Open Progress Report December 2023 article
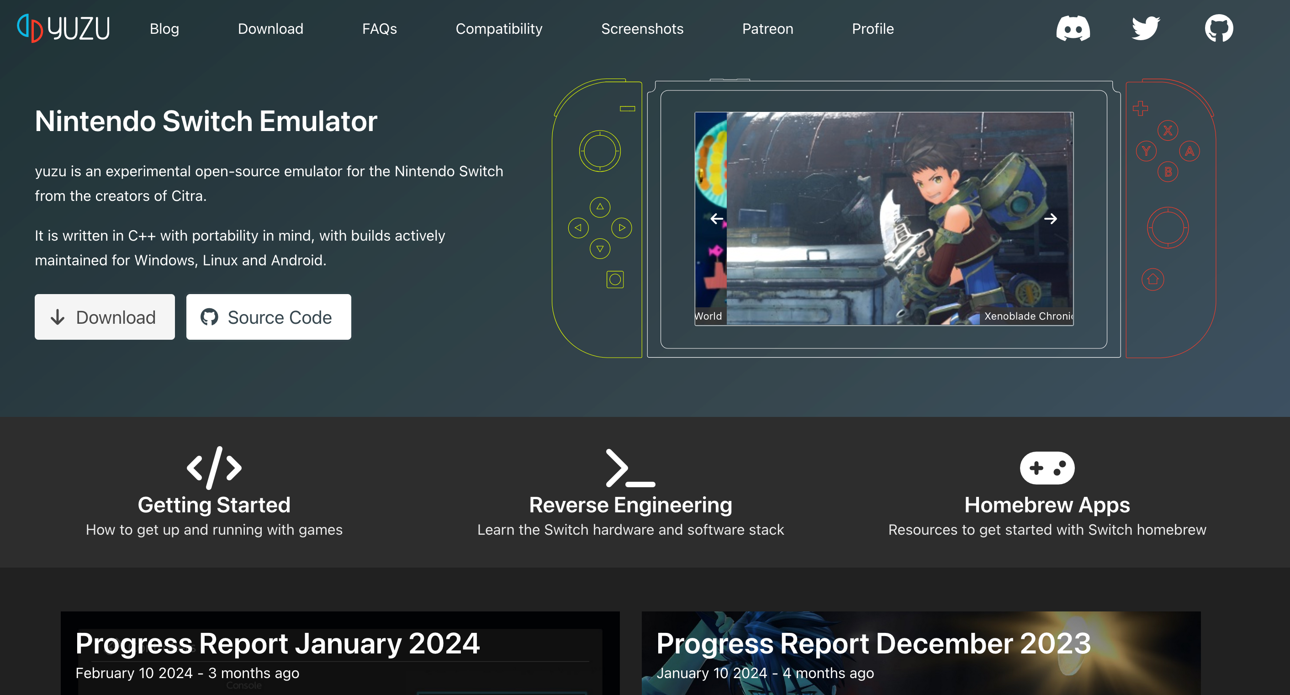 (x=921, y=653)
